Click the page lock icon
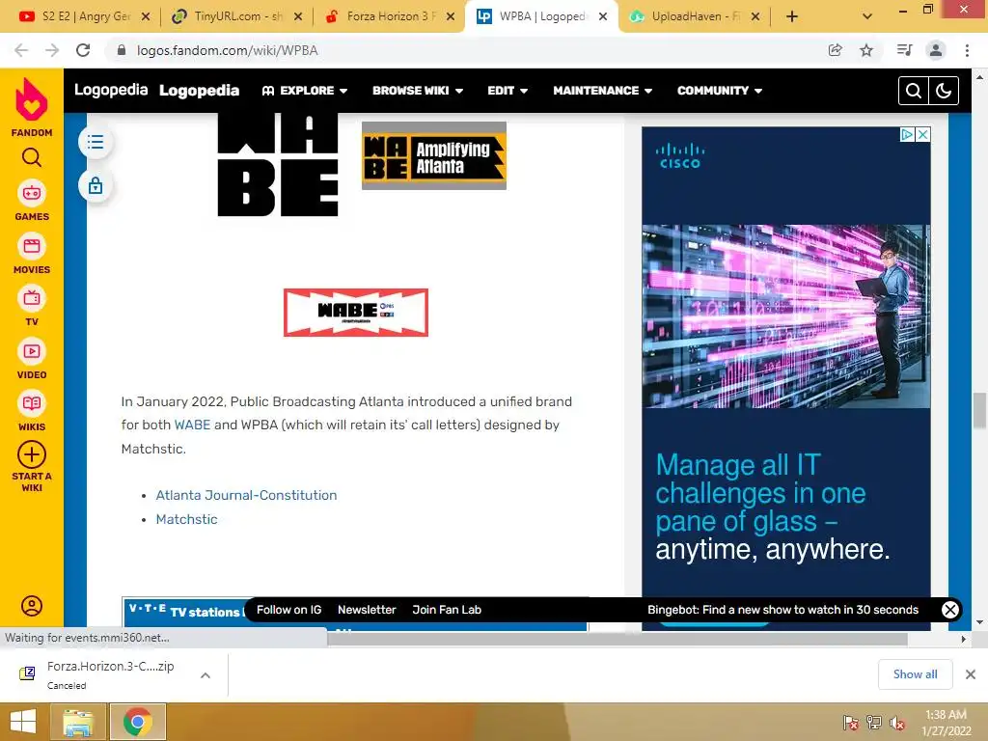The width and height of the screenshot is (988, 741). 96,186
